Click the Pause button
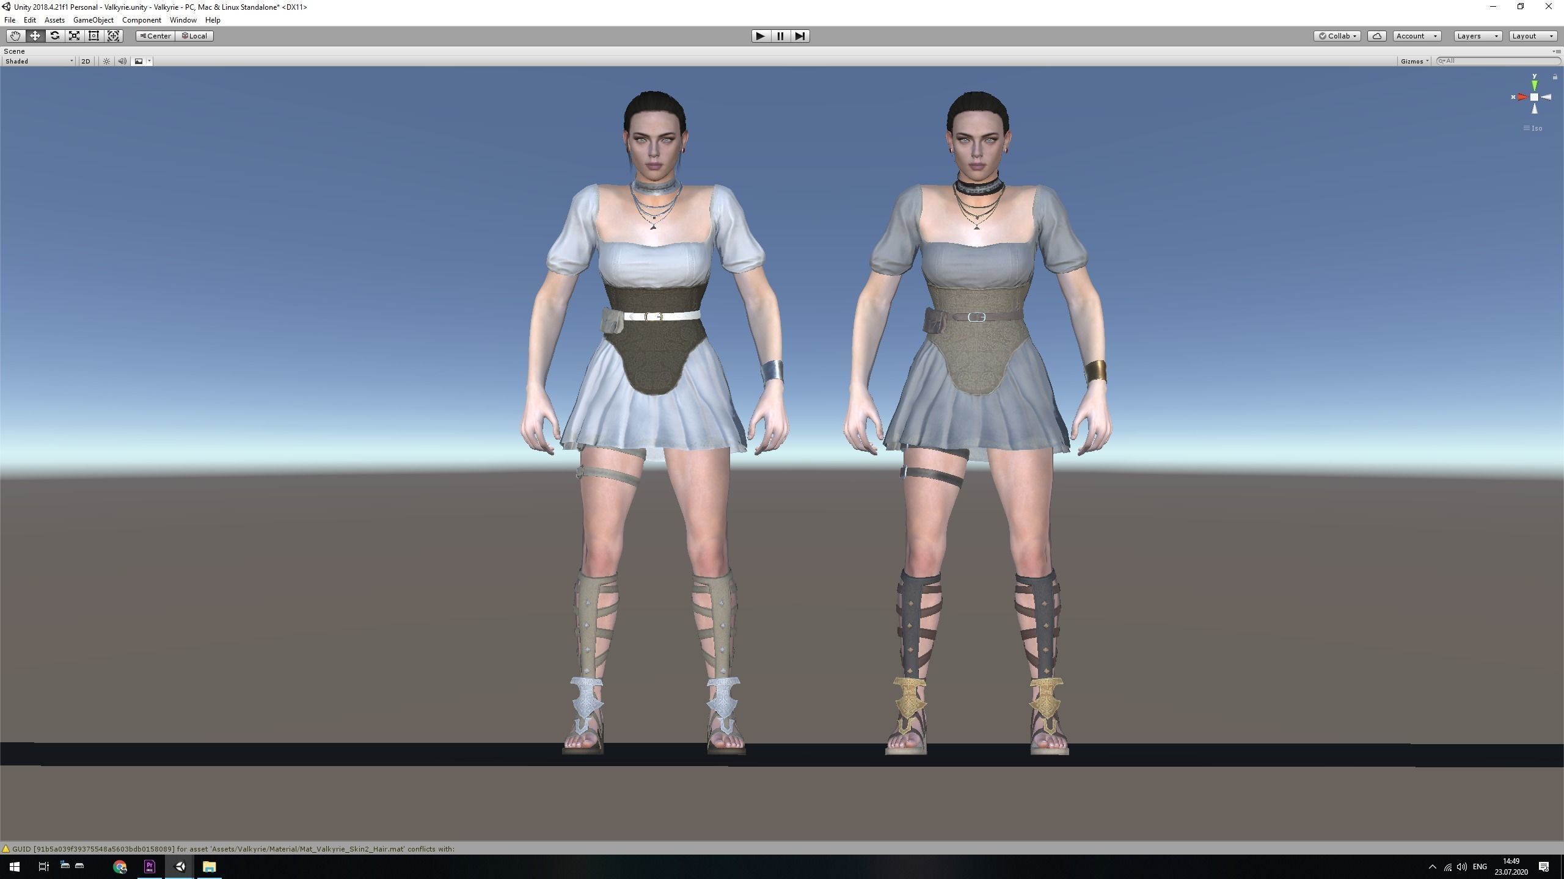Screen dimensions: 1564x879 point(780,36)
